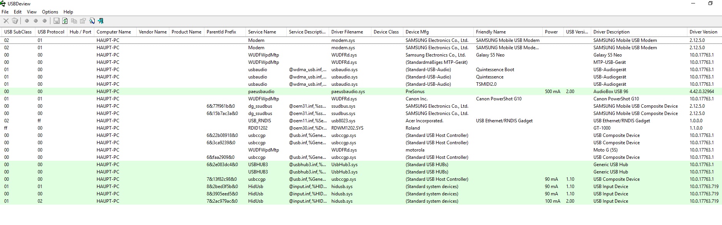The height and width of the screenshot is (225, 722).
Task: Select the TSMIDI2.0 friendly name cell
Action: tap(486, 84)
